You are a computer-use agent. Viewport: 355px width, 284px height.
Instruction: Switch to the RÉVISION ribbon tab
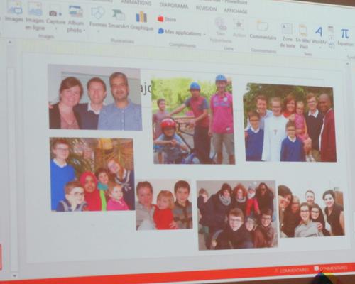[206, 9]
